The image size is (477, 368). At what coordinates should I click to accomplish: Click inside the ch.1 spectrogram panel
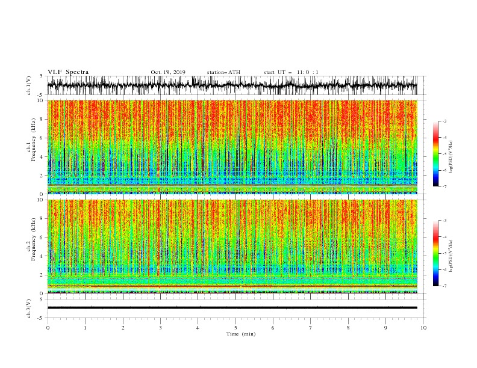pyautogui.click(x=232, y=147)
